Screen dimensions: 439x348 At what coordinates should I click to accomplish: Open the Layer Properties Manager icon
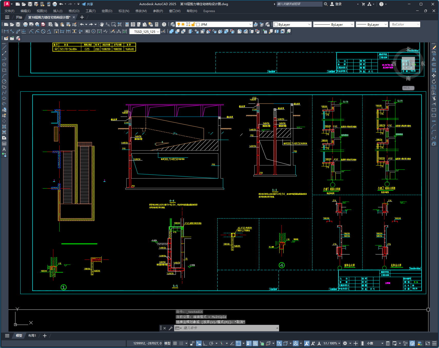173,24
